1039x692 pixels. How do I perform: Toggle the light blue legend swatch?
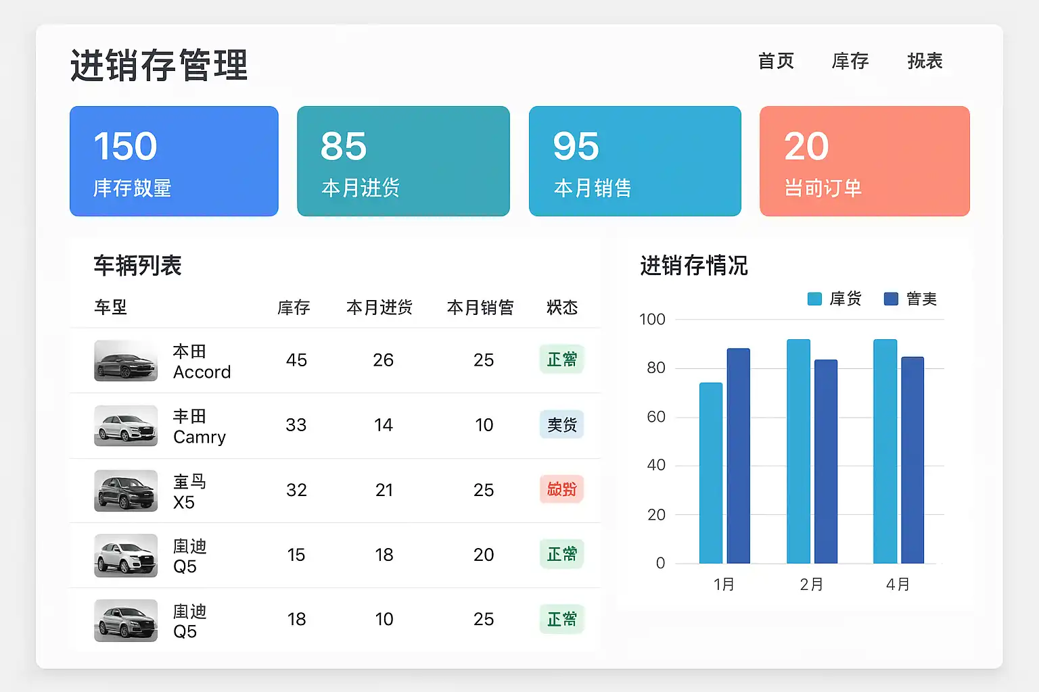(814, 299)
